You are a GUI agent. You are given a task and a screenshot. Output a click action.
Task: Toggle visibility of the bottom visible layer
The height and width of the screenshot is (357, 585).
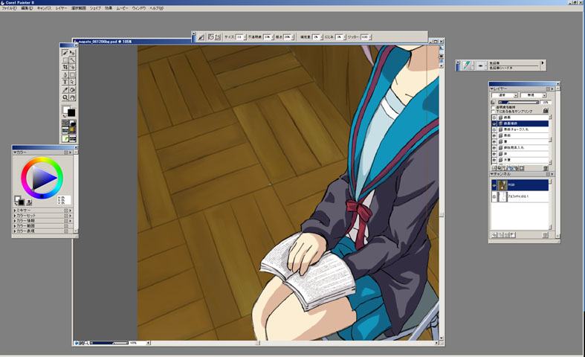pos(494,160)
